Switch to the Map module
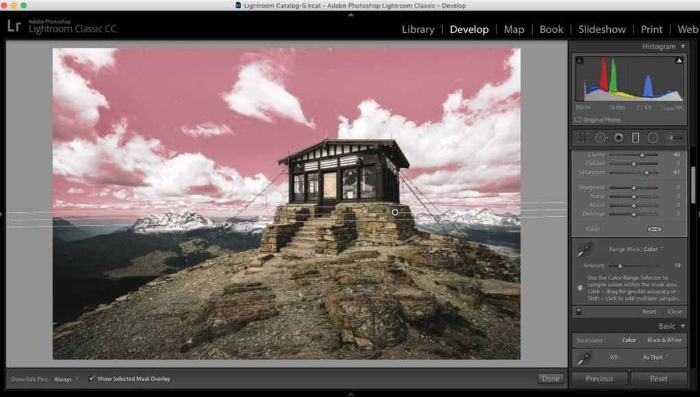700x397 pixels. 514,29
